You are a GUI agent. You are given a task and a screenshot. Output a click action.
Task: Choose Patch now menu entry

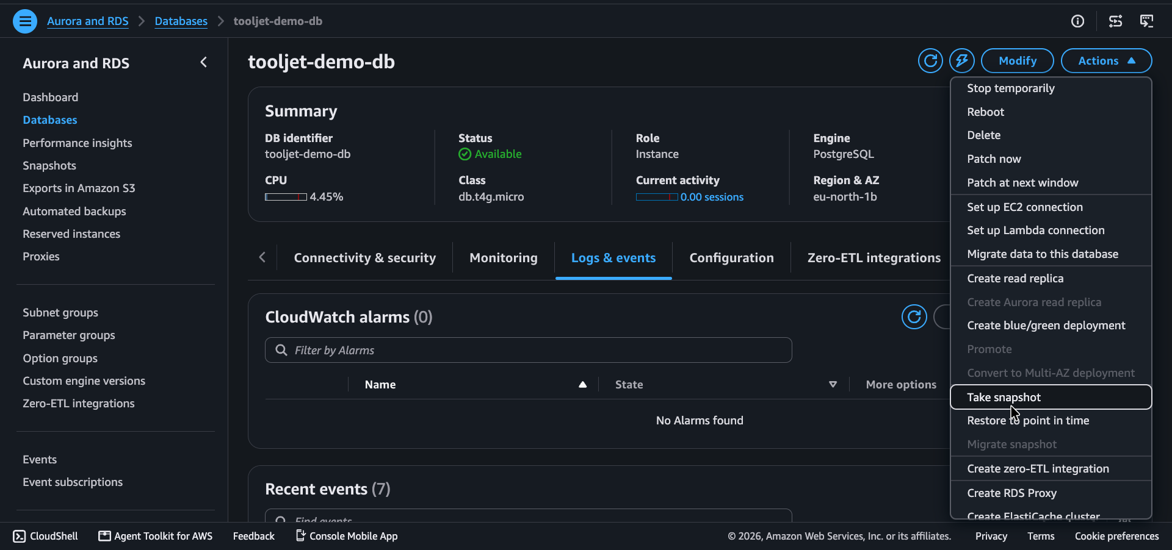tap(1051, 159)
